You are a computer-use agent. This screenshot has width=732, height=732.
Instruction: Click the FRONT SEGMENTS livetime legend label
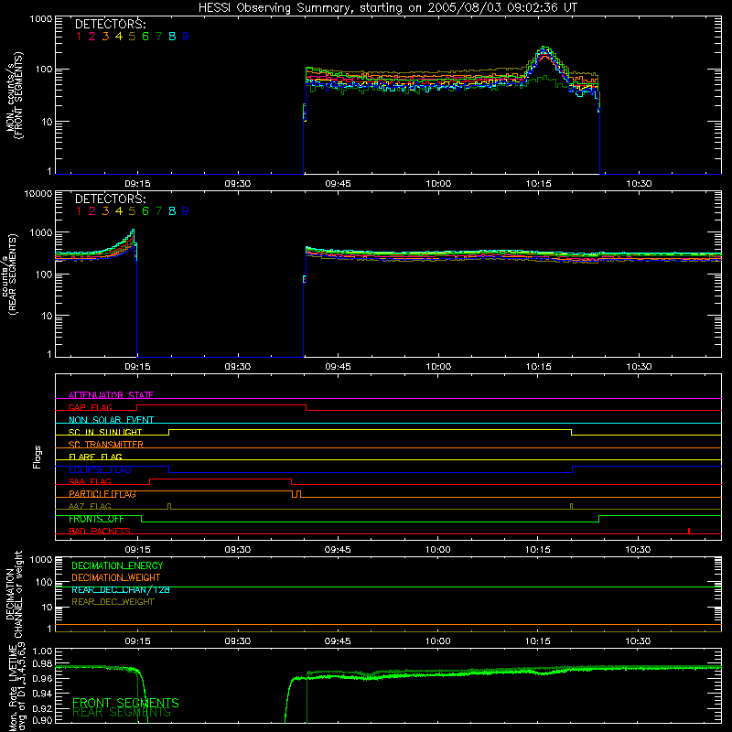pyautogui.click(x=125, y=703)
